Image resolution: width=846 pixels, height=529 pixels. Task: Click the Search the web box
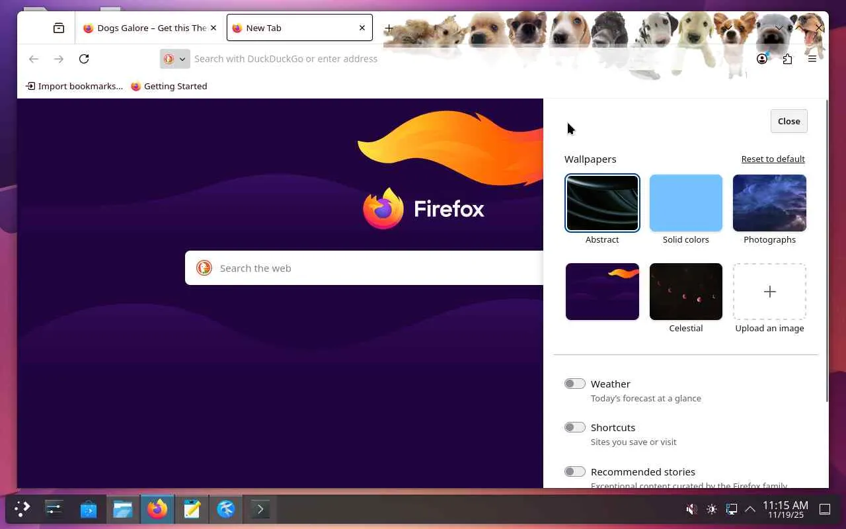click(x=364, y=268)
